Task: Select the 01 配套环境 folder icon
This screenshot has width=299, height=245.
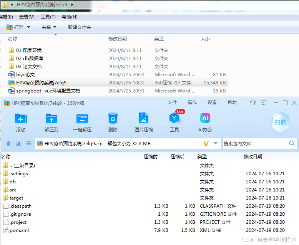Action: coord(11,50)
